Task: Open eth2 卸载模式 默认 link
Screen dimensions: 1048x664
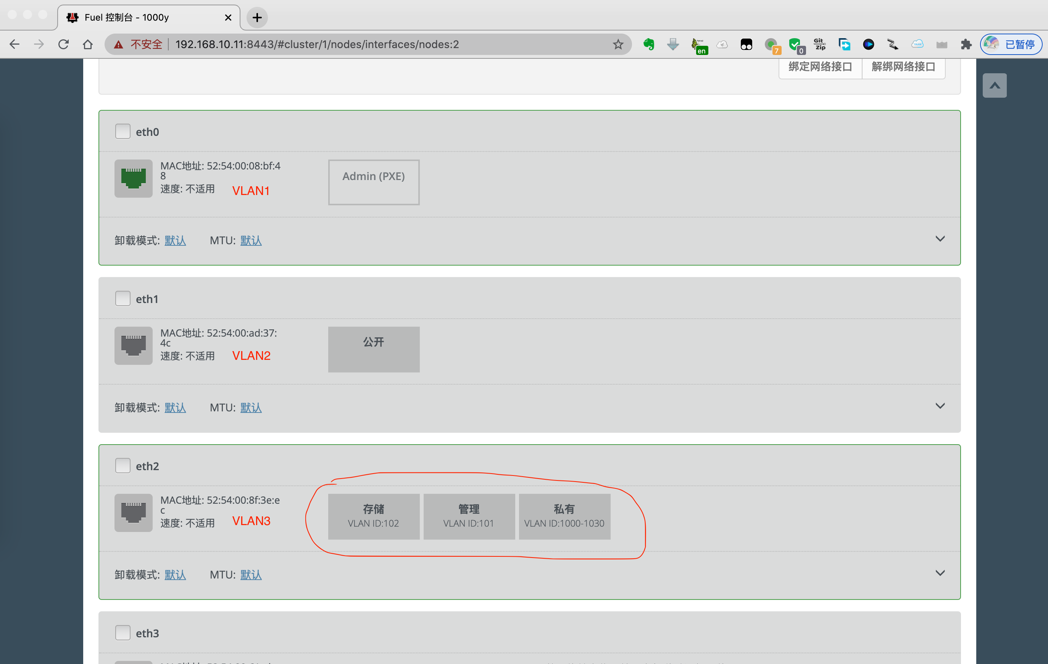Action: [176, 575]
